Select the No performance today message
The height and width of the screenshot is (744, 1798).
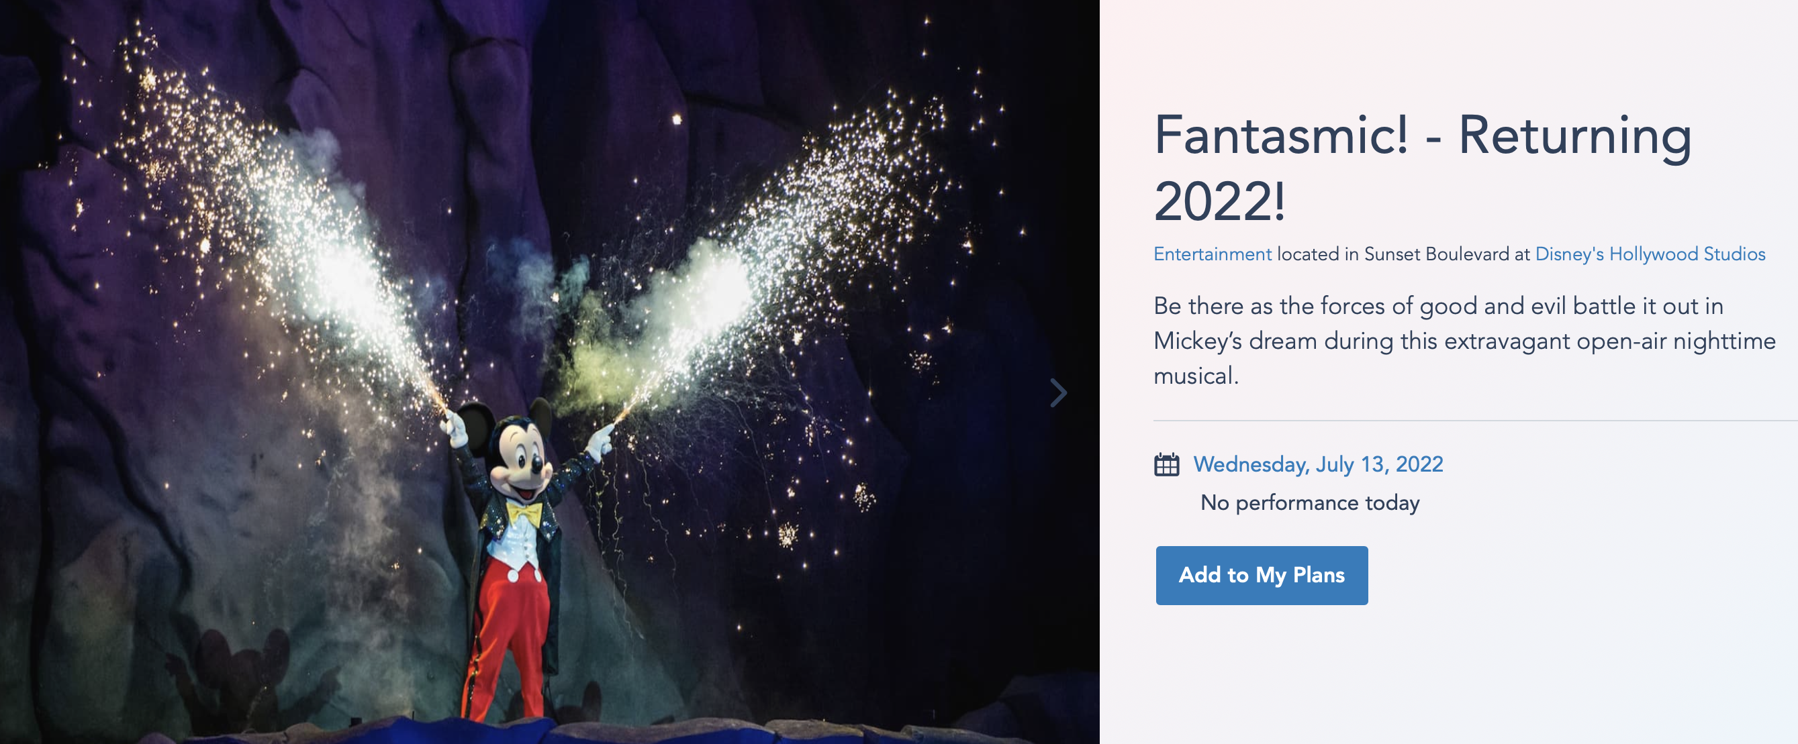[1309, 502]
